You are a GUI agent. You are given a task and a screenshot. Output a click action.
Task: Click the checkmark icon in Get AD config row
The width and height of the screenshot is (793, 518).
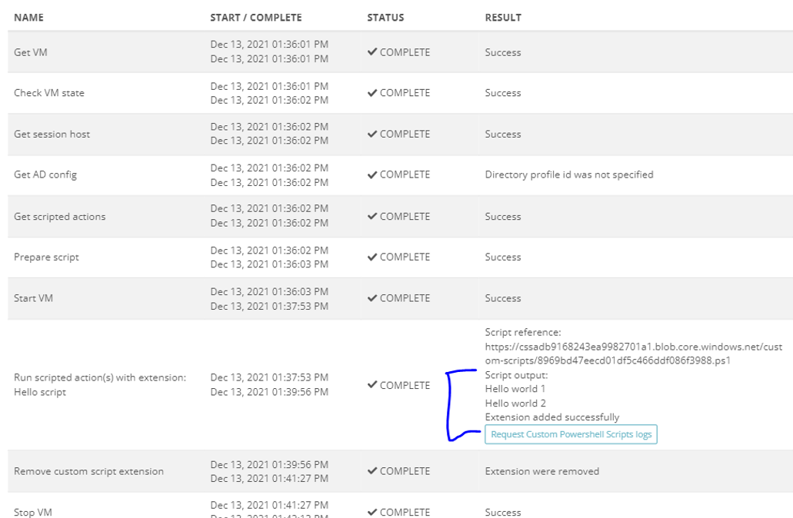(x=372, y=174)
